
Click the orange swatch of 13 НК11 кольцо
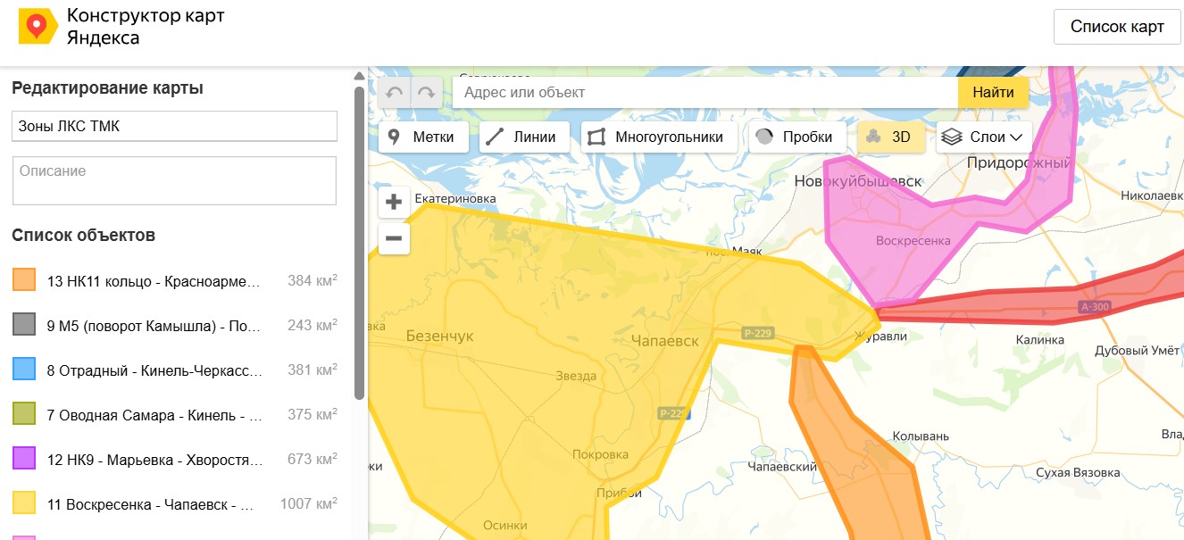pos(24,280)
